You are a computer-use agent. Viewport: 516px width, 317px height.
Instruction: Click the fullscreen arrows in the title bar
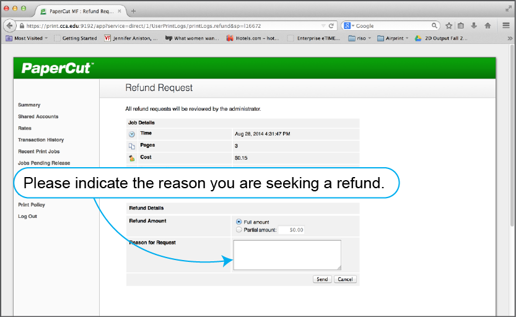[509, 9]
